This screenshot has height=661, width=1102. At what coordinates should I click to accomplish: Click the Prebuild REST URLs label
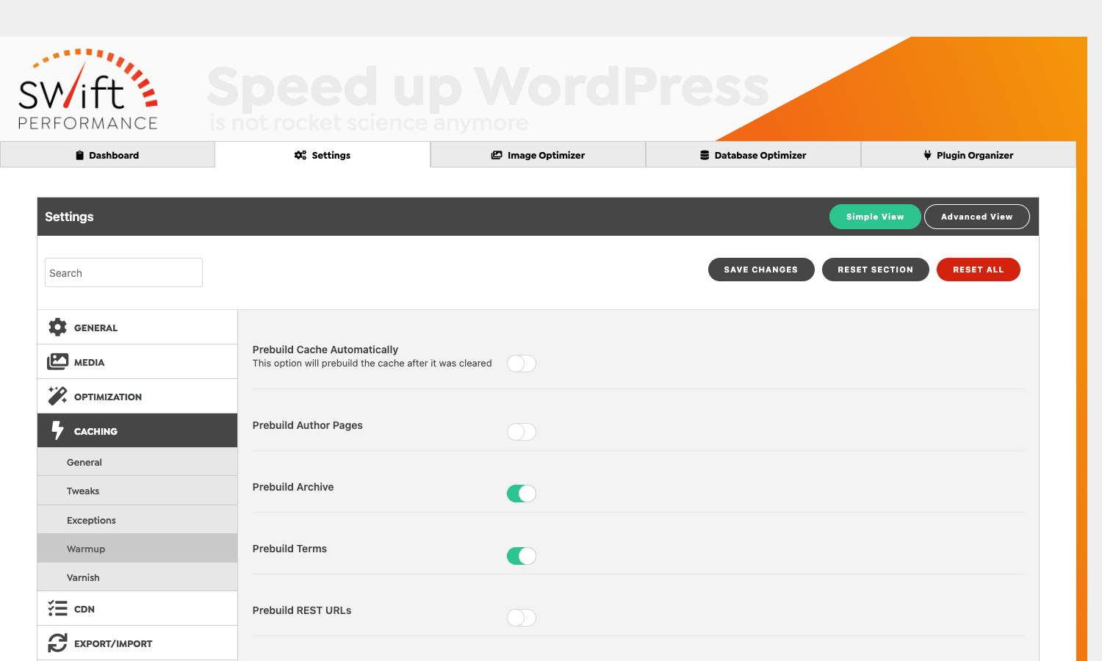coord(302,610)
